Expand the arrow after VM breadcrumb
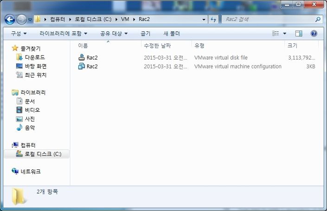The height and width of the screenshot is (211, 327). point(134,19)
